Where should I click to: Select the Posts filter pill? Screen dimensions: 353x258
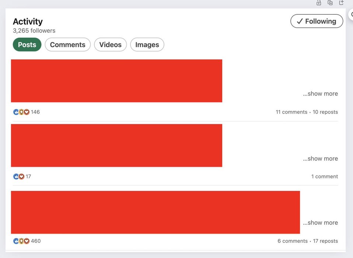[x=27, y=45]
